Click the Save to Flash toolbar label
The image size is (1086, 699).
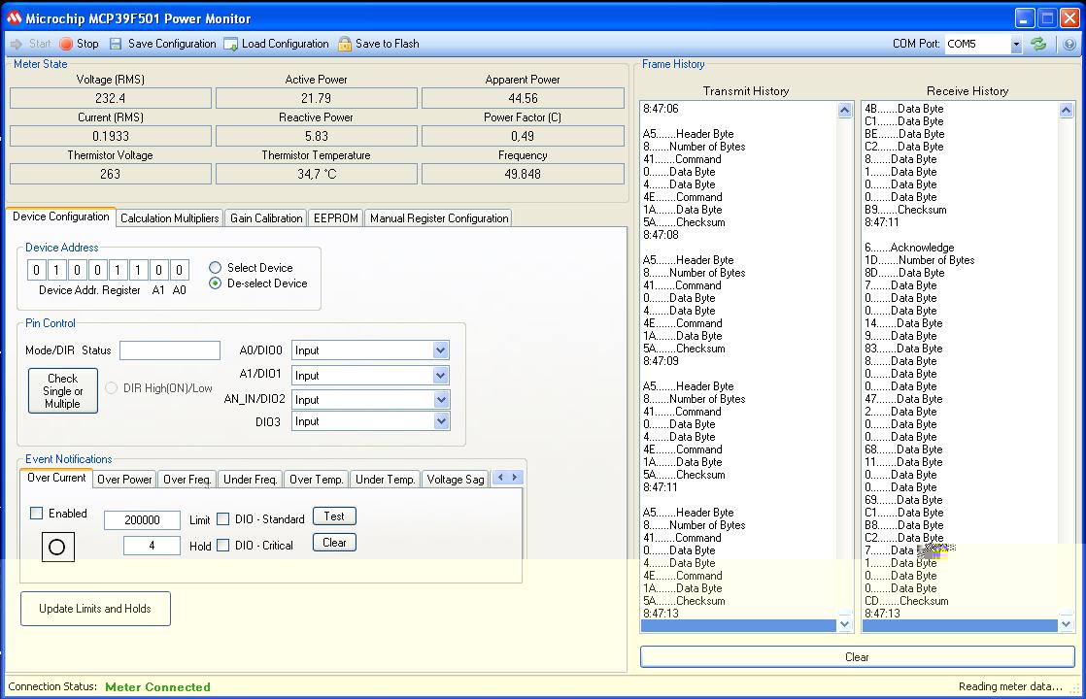(x=388, y=44)
